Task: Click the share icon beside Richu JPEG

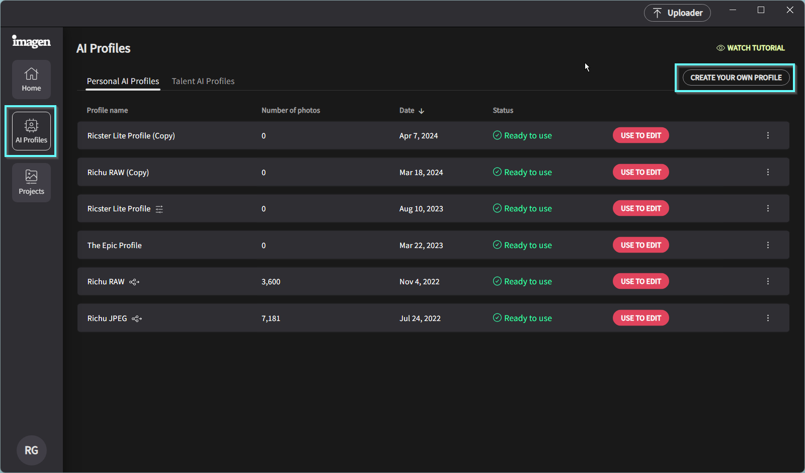Action: click(x=137, y=319)
